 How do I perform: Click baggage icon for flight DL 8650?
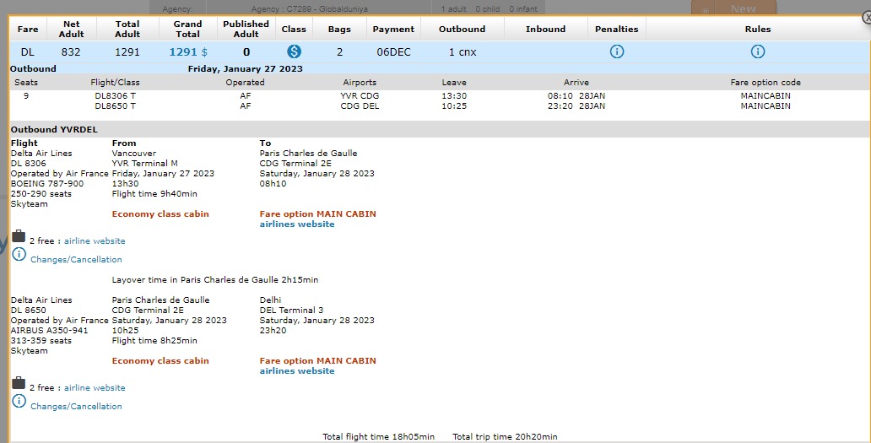click(x=19, y=383)
